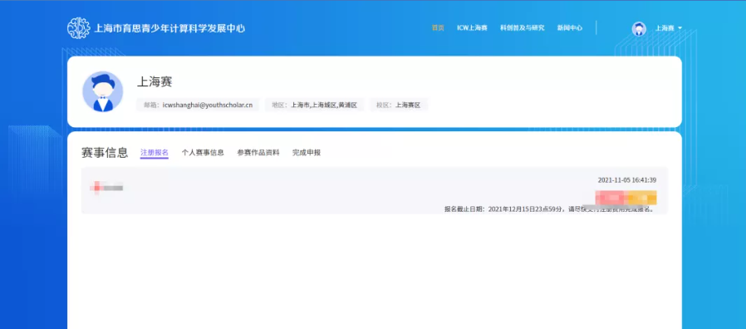Click the 地区 上海市,上海城区,黄浦区 tag
746x329 pixels.
tap(314, 106)
